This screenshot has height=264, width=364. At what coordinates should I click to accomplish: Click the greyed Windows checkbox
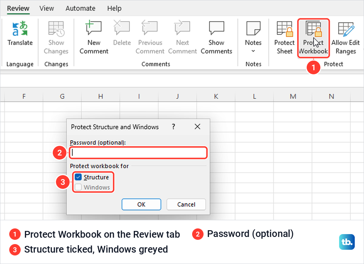tap(78, 187)
